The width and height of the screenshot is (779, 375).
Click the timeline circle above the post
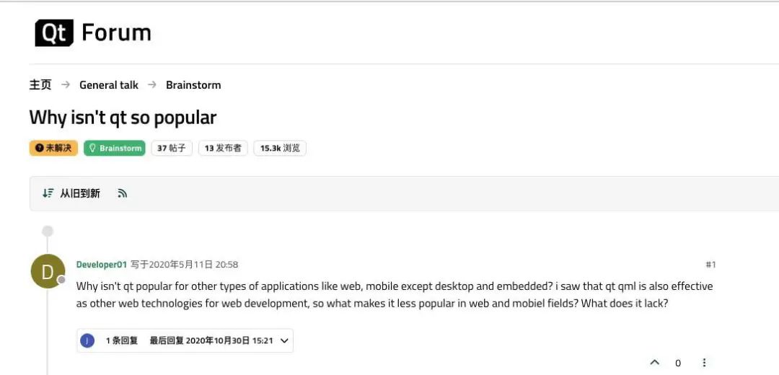click(x=48, y=231)
